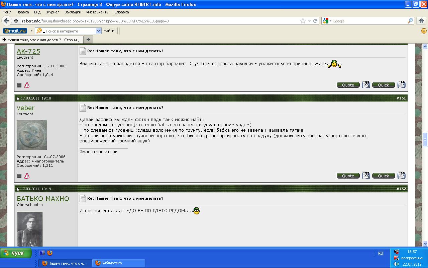Click the page vertical scrollbar thumb
Screen dimensions: 428x268
[x=425, y=140]
